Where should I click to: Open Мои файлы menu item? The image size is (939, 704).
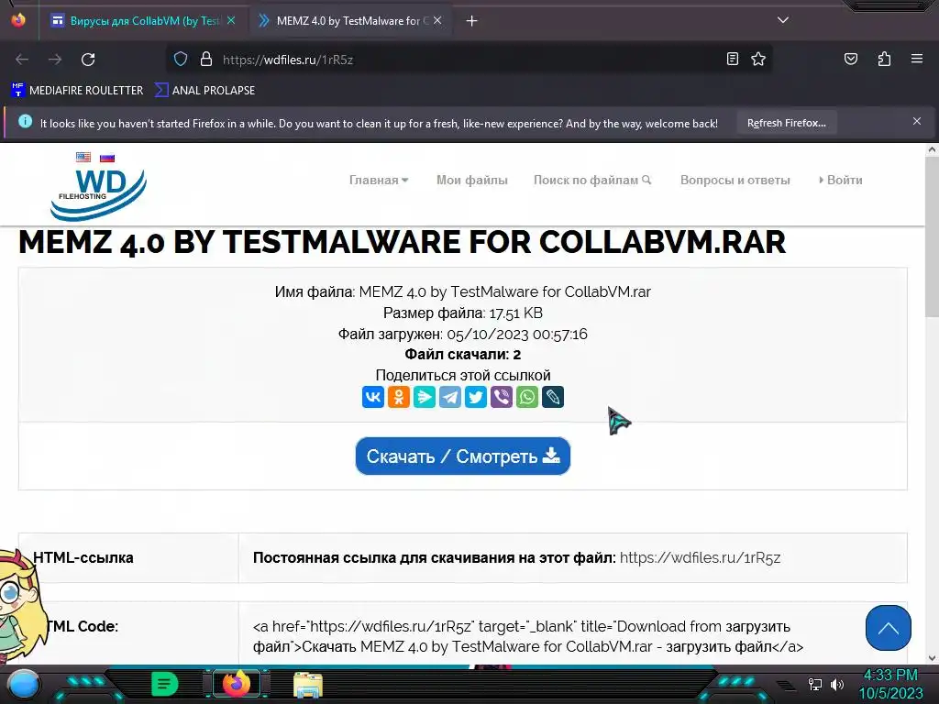pos(472,180)
